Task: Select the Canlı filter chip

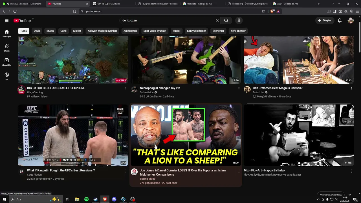Action: [x=63, y=31]
